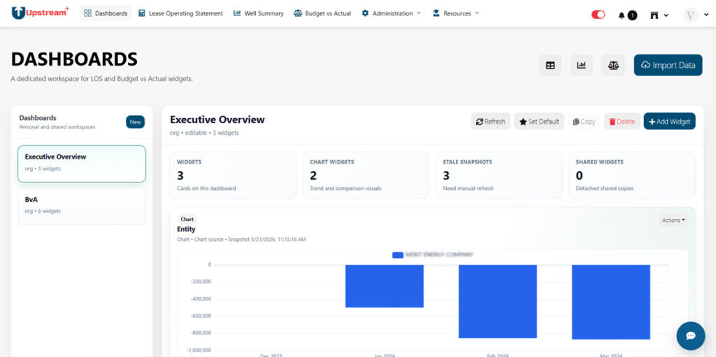The height and width of the screenshot is (357, 716).
Task: Expand the Administration menu
Action: tap(392, 13)
